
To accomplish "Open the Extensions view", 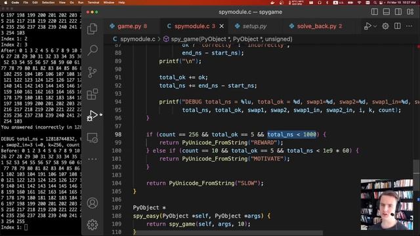I will pos(92,94).
